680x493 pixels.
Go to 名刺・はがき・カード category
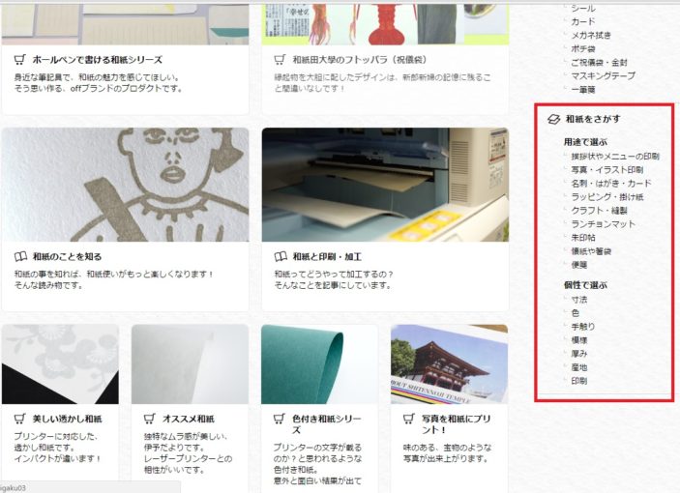point(613,183)
